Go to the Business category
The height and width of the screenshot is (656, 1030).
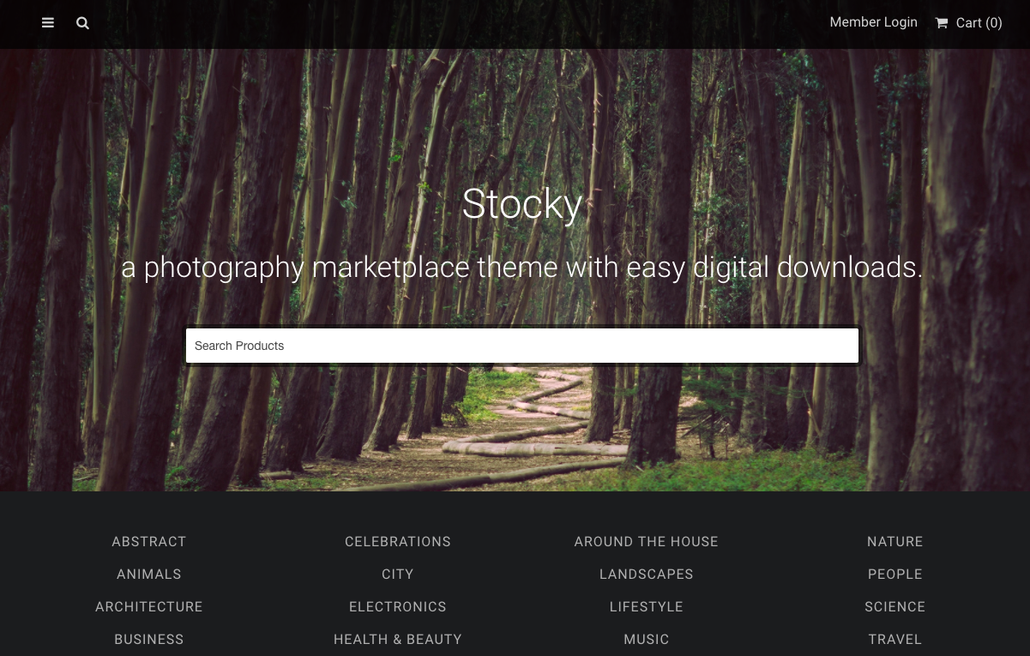149,640
